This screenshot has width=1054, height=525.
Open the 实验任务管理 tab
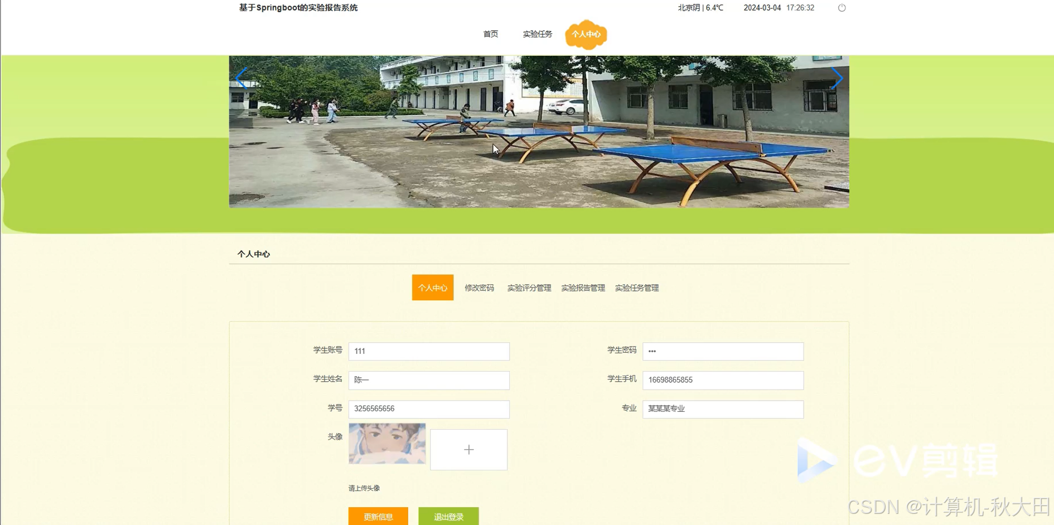(x=636, y=288)
